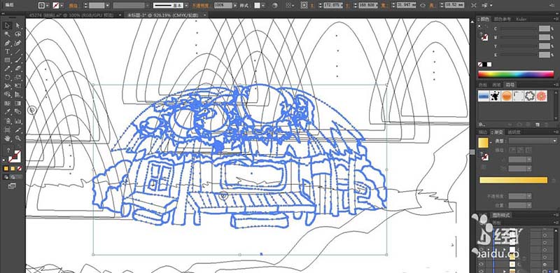
Task: Select the Slice tool
Action: 18,129
